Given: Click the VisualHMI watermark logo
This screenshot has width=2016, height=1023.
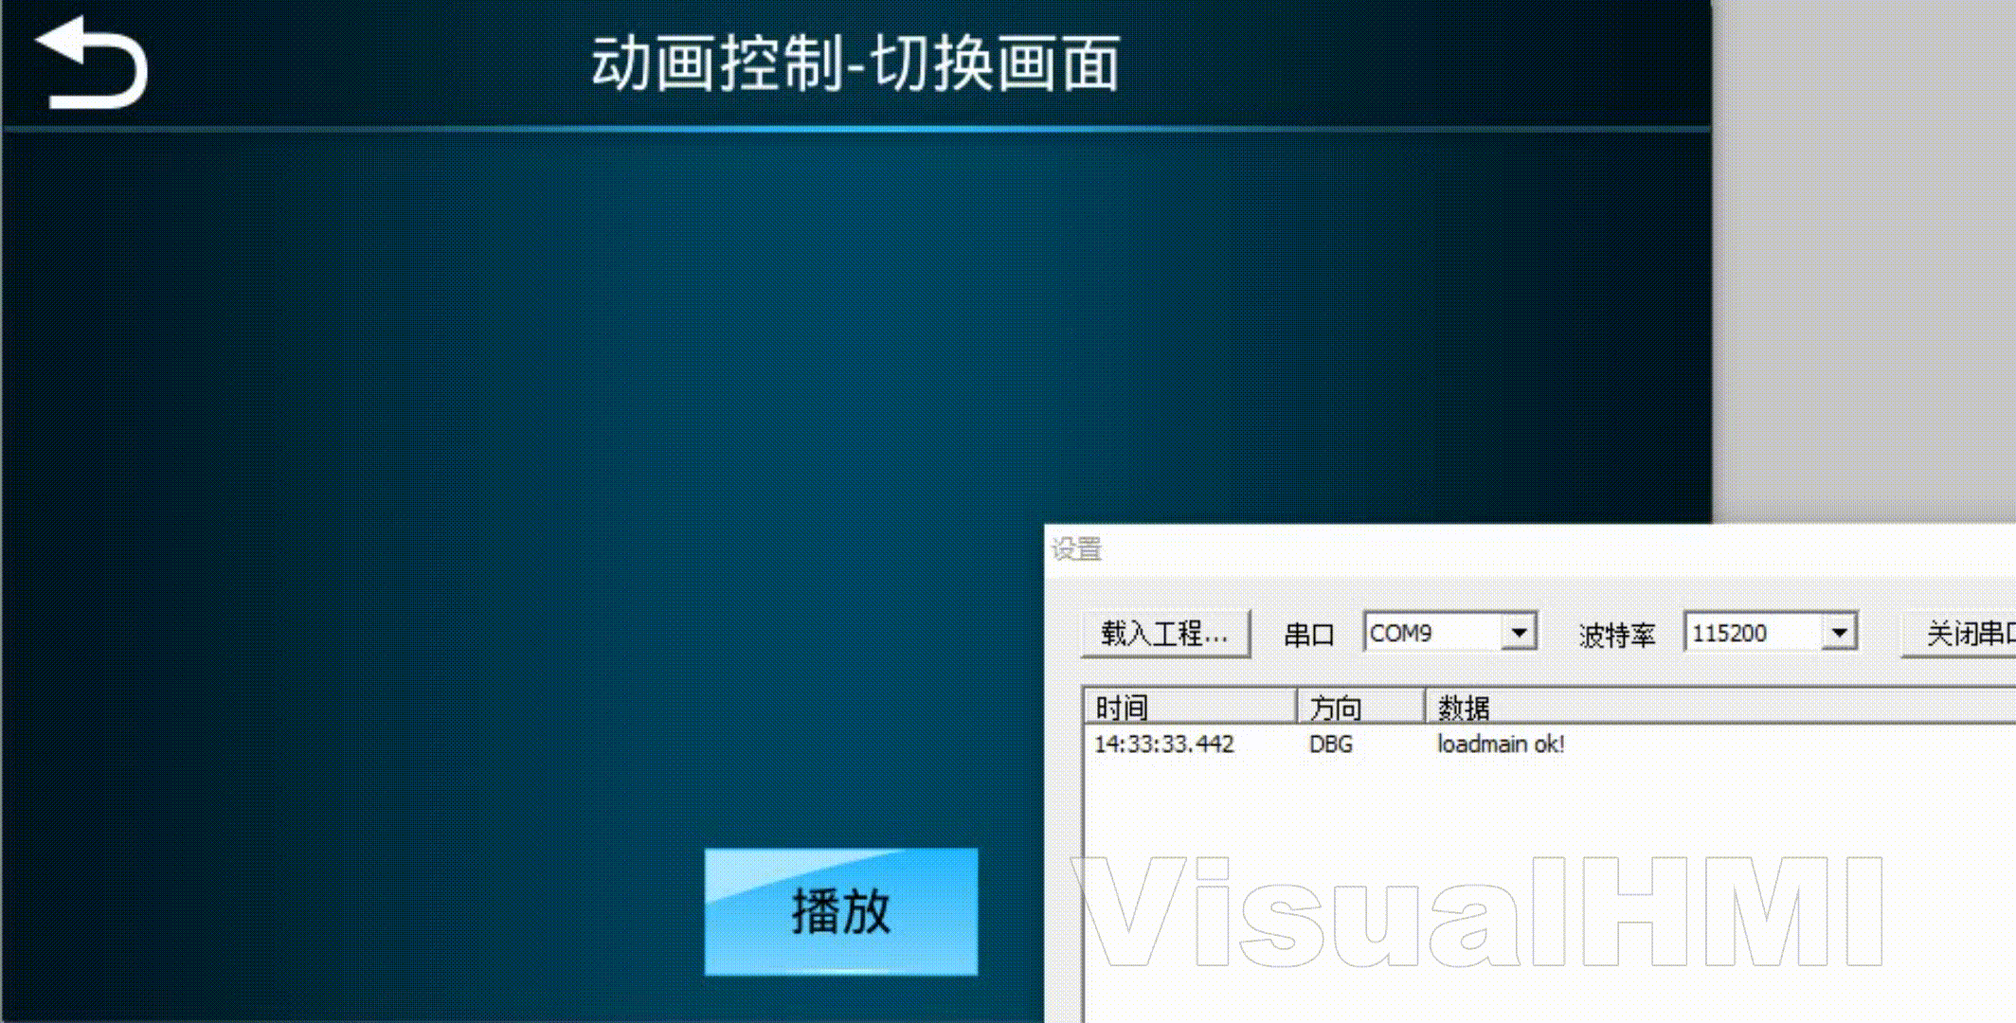Looking at the screenshot, I should [1478, 911].
